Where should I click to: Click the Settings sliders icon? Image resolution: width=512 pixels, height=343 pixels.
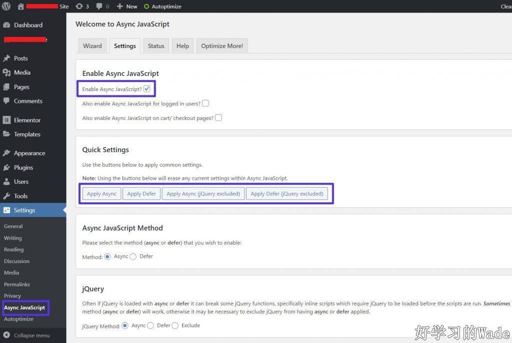[6, 210]
